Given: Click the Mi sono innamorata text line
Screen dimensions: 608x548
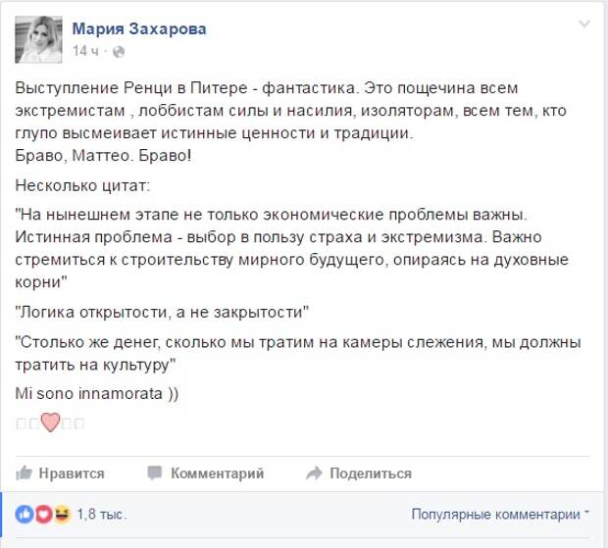Looking at the screenshot, I should 96,394.
